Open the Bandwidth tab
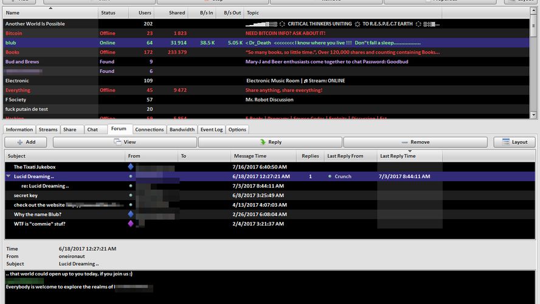Viewport: 540px width, 304px height. tap(182, 130)
